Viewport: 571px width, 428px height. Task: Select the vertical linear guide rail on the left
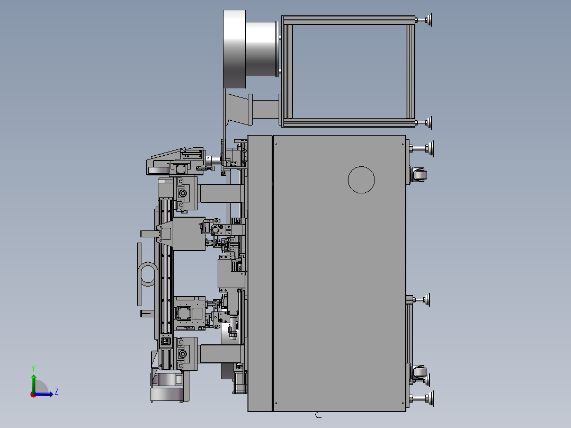(166, 266)
